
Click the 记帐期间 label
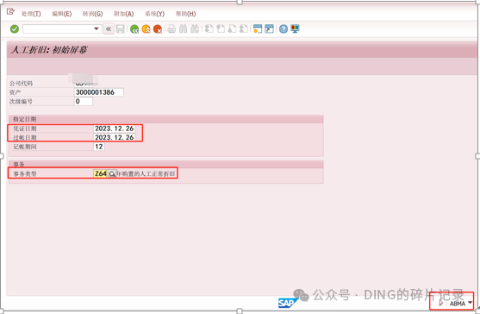coord(25,147)
